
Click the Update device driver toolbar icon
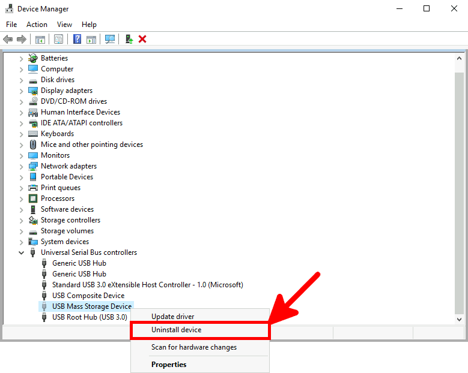click(x=129, y=39)
